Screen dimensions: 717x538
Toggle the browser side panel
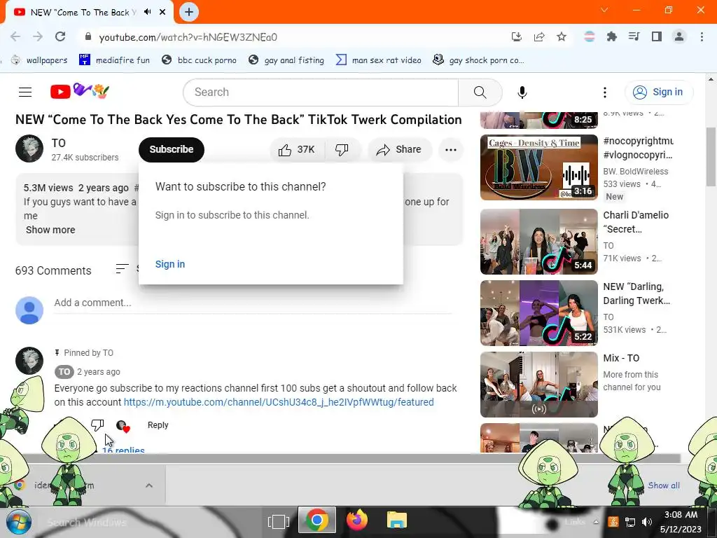coord(657,37)
